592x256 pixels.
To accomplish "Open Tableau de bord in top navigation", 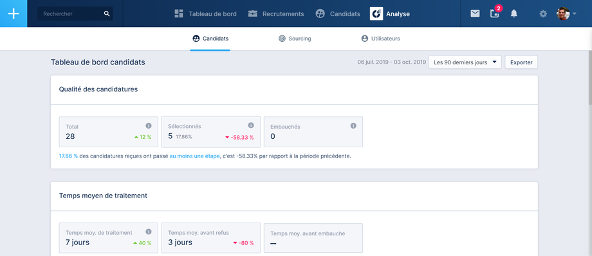I will pos(205,14).
